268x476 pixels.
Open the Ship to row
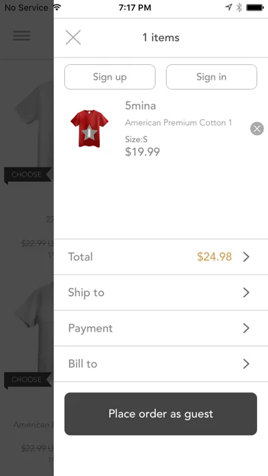[x=161, y=292]
